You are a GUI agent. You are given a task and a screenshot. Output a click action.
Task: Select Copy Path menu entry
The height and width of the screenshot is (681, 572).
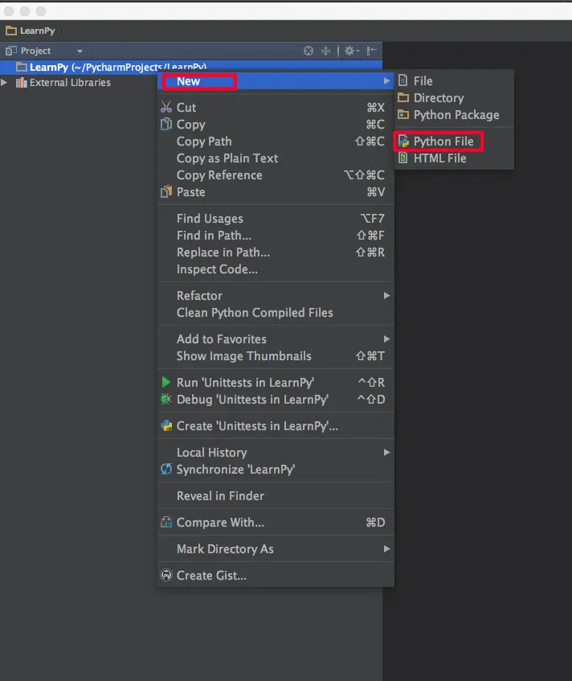276,142
